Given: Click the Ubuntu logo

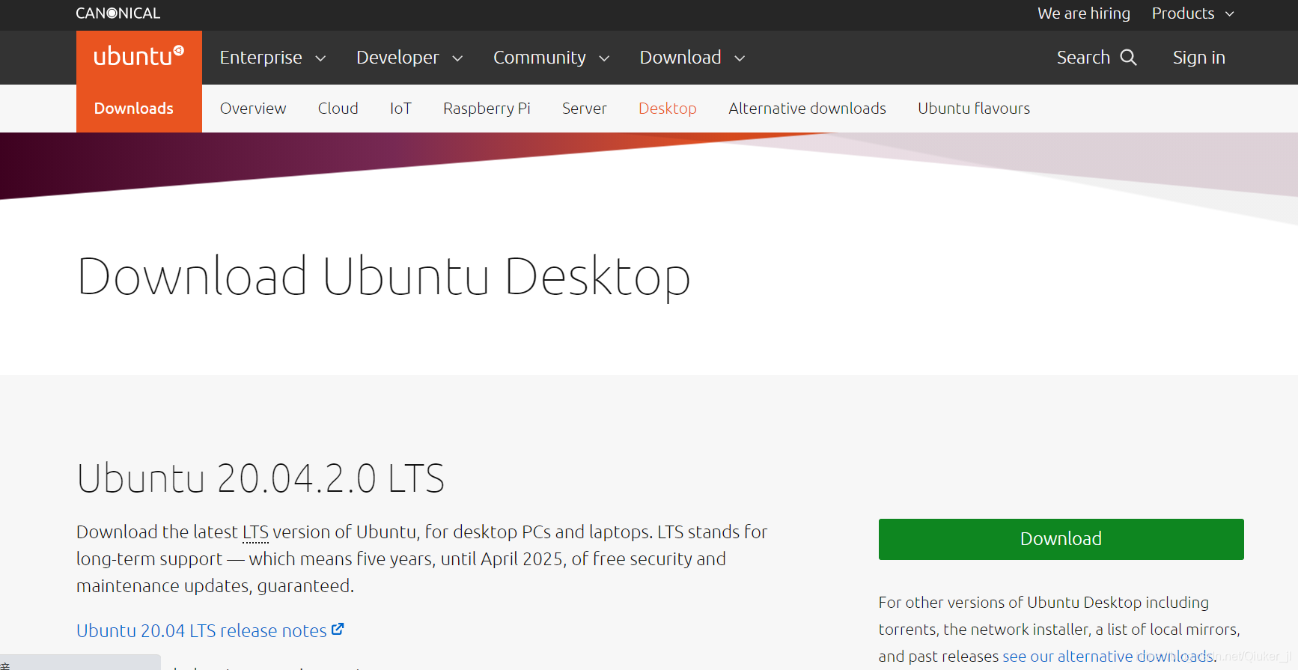Looking at the screenshot, I should click(x=138, y=57).
